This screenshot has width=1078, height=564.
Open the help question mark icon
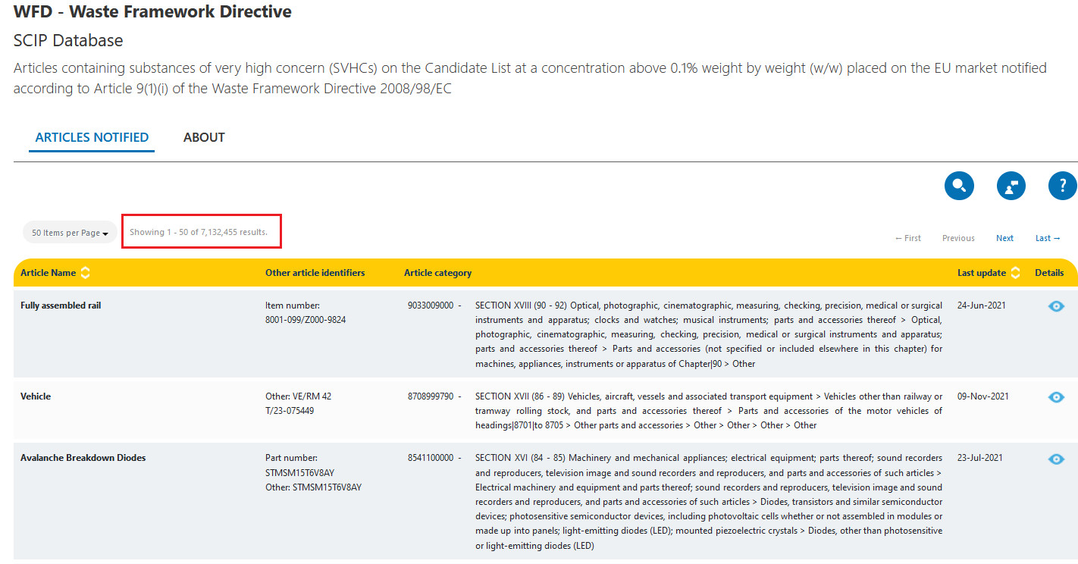click(x=1062, y=186)
